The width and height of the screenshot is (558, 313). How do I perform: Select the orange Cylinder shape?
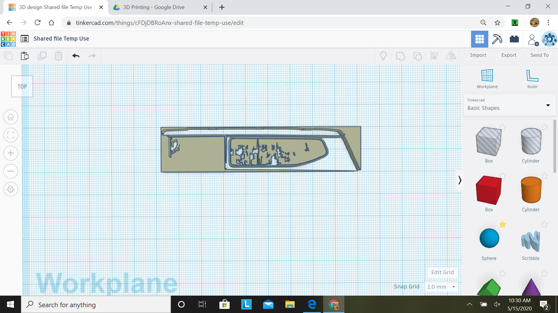coord(531,190)
